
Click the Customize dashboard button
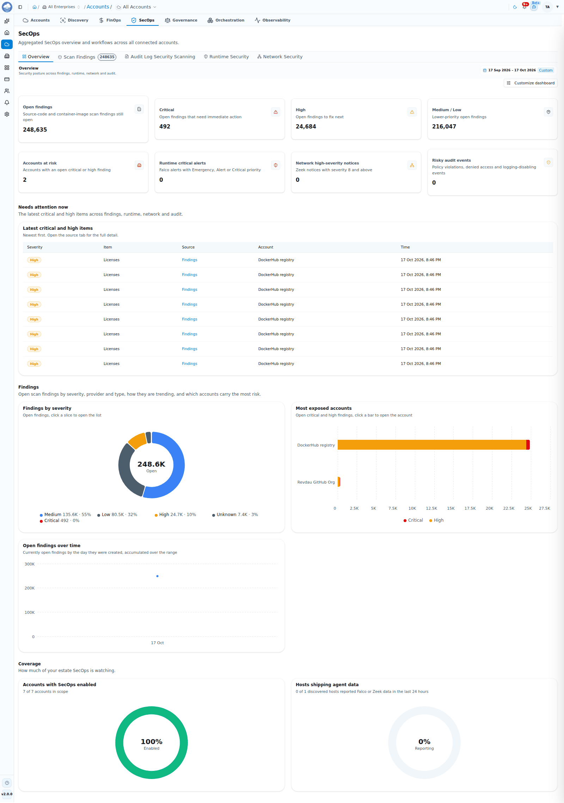(531, 83)
